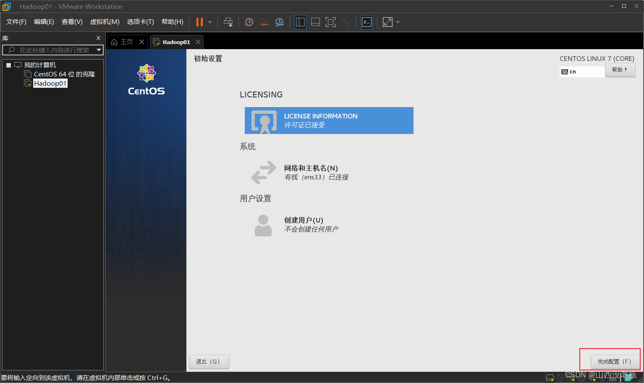Close the Hadoop01 tab
The height and width of the screenshot is (383, 644).
pyautogui.click(x=198, y=42)
